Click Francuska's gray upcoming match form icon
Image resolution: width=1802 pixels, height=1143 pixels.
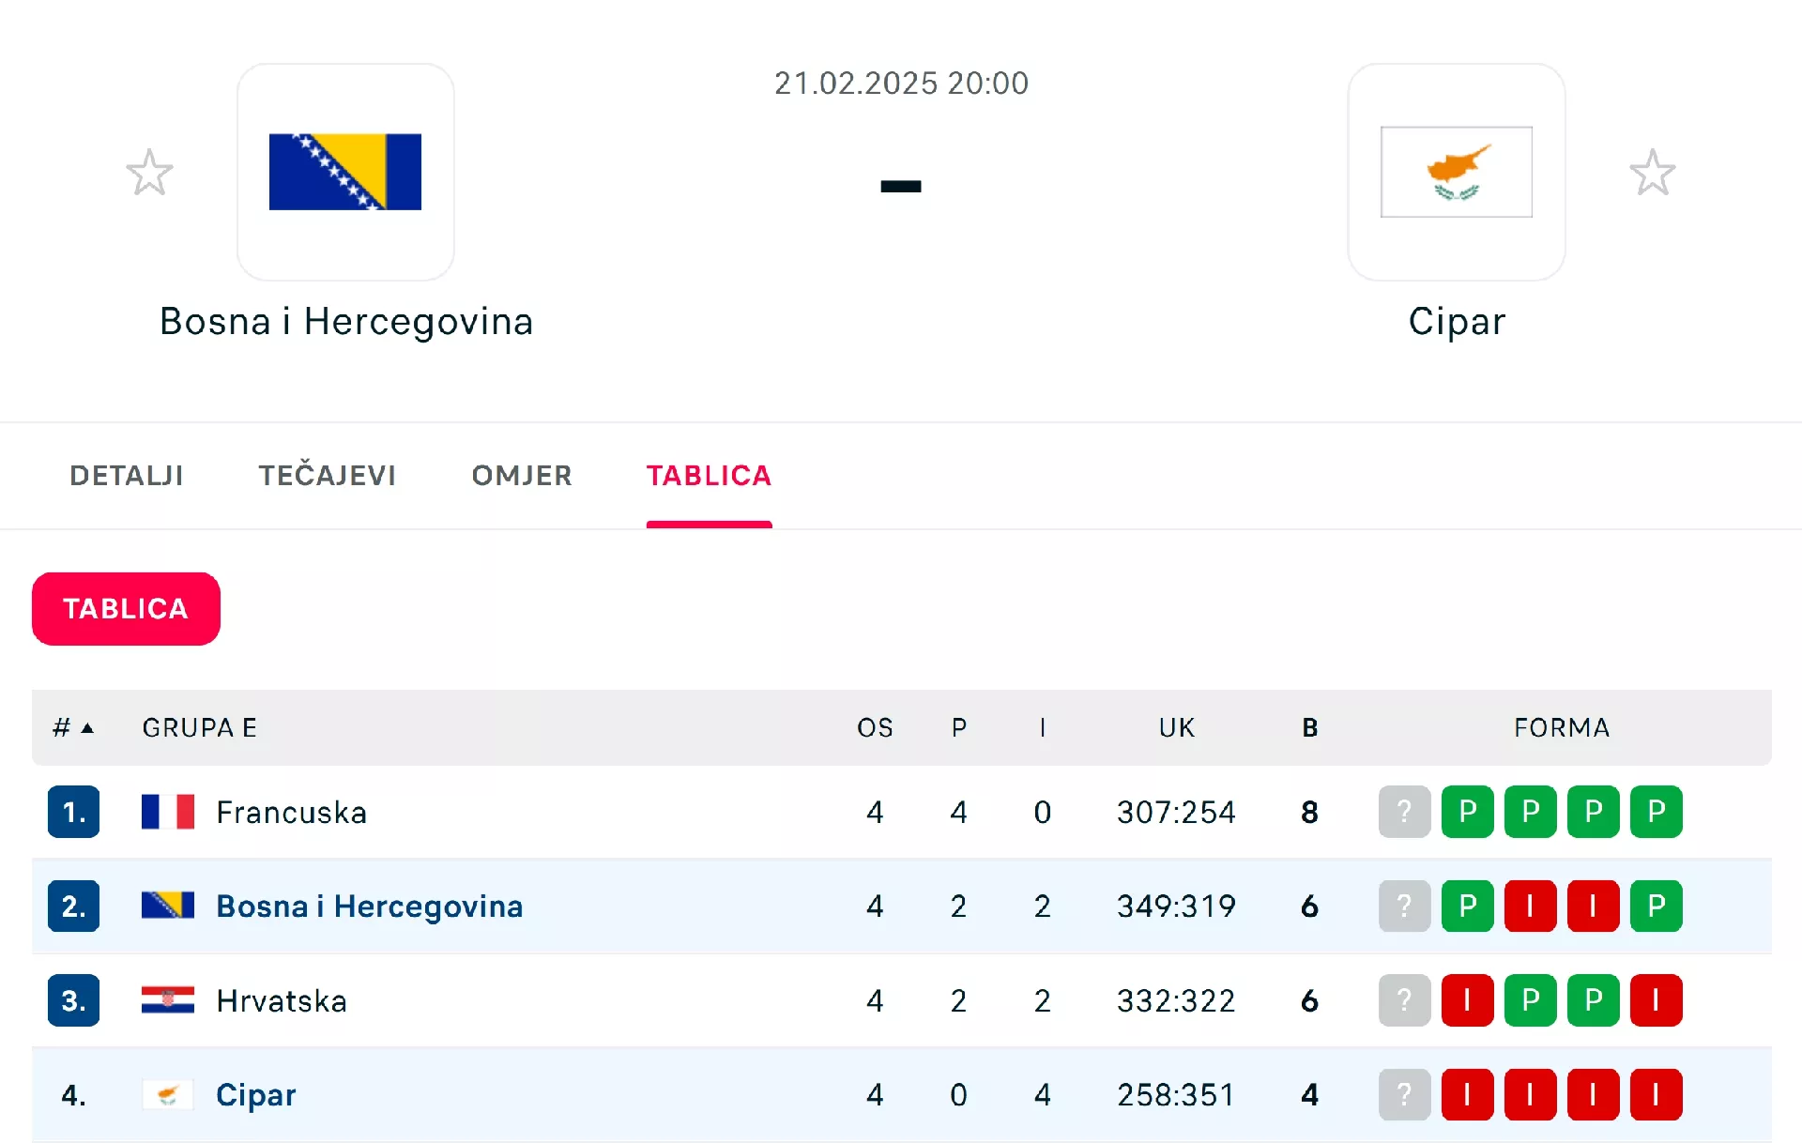click(1404, 813)
